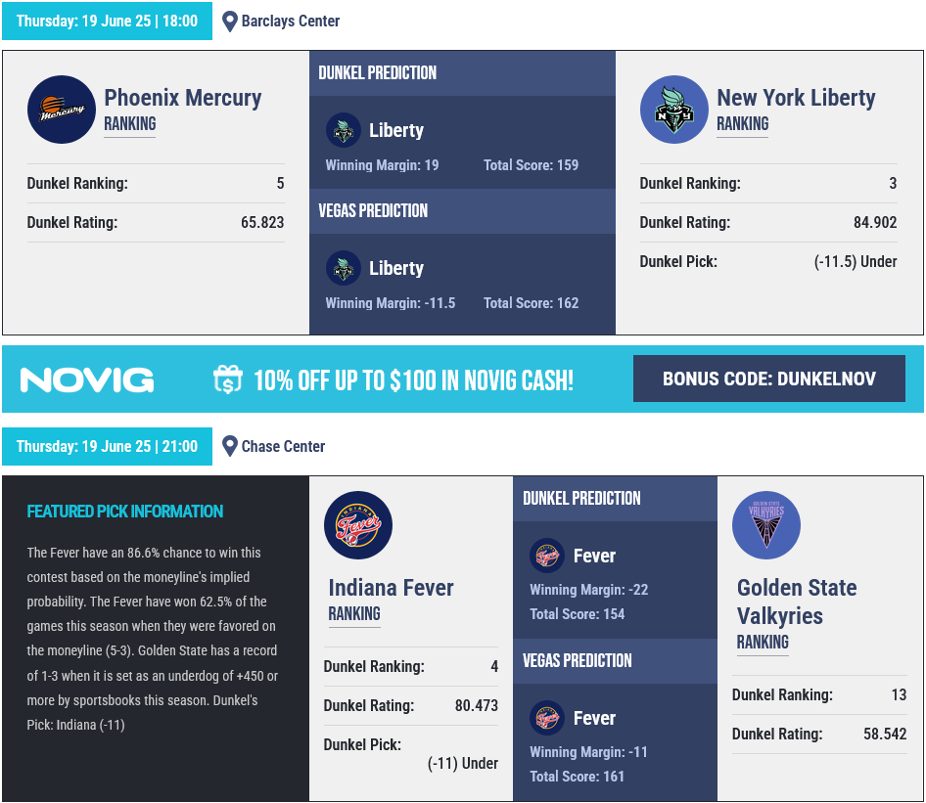Select the Thursday 19 June 21:00 date tag
926x803 pixels.
(107, 446)
